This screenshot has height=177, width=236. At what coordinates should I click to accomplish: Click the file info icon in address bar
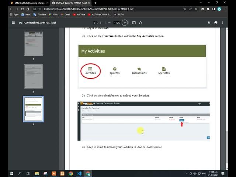(35, 9)
